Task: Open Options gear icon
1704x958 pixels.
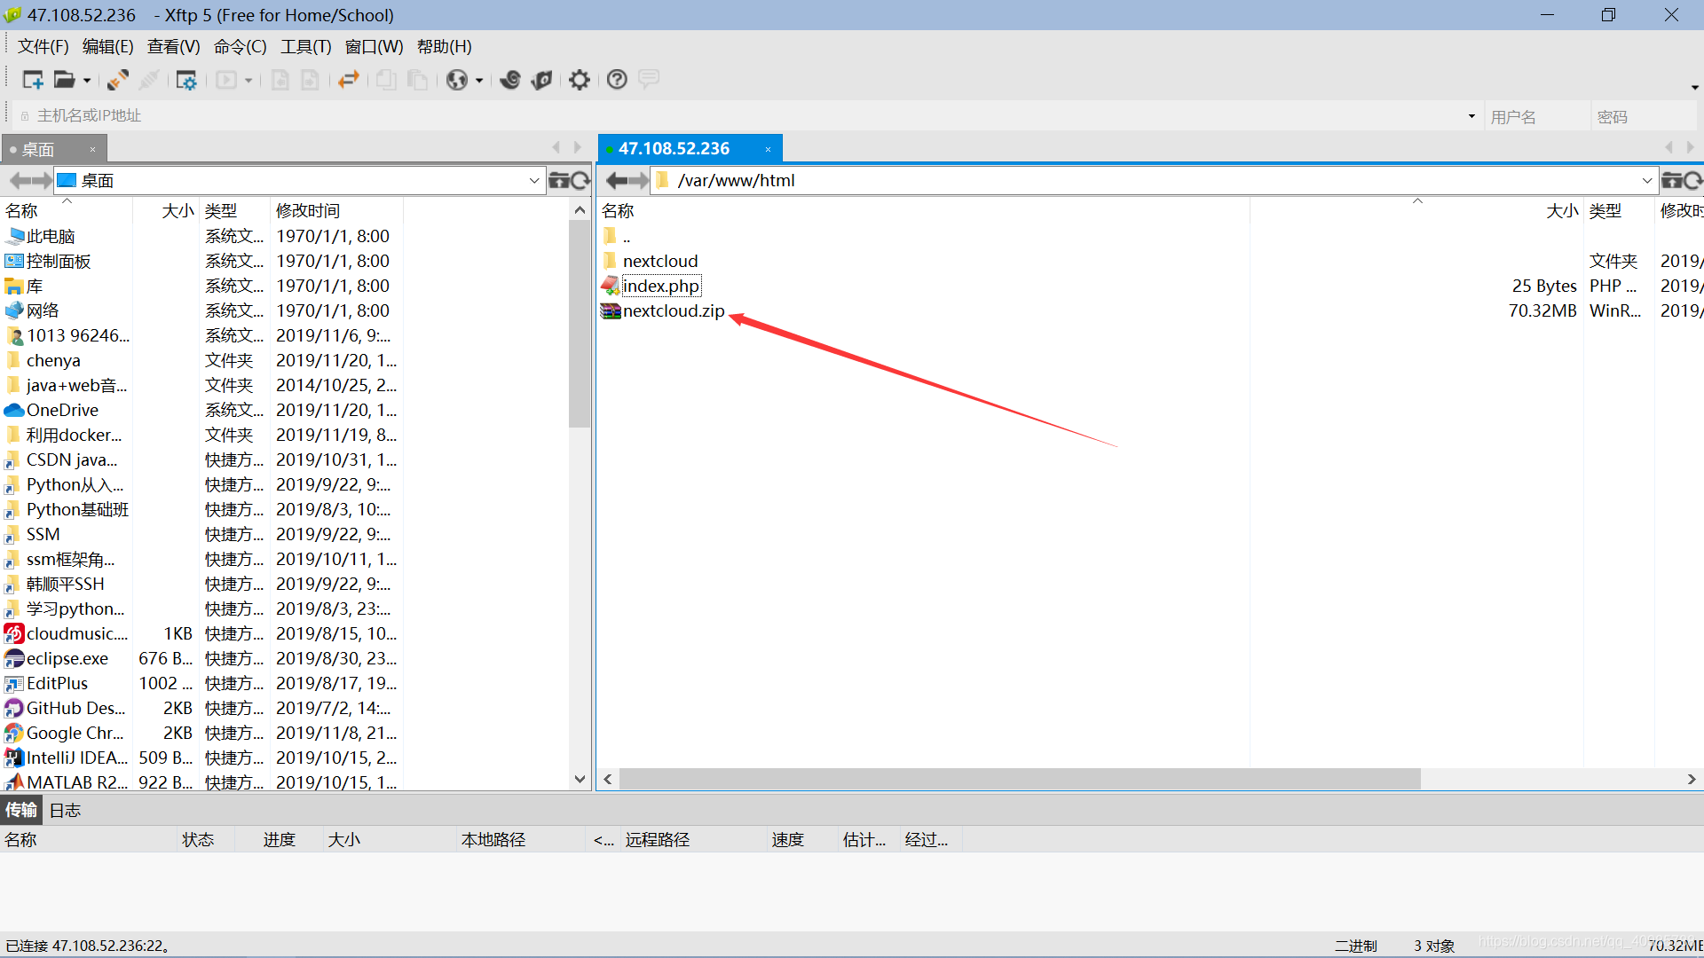Action: [x=580, y=80]
